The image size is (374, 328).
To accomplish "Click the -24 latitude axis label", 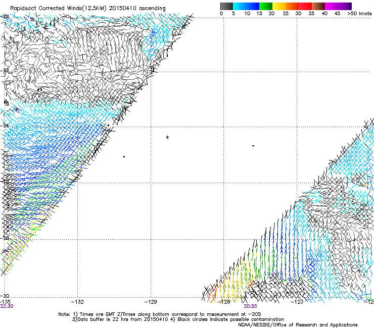I will pyautogui.click(x=5, y=126).
